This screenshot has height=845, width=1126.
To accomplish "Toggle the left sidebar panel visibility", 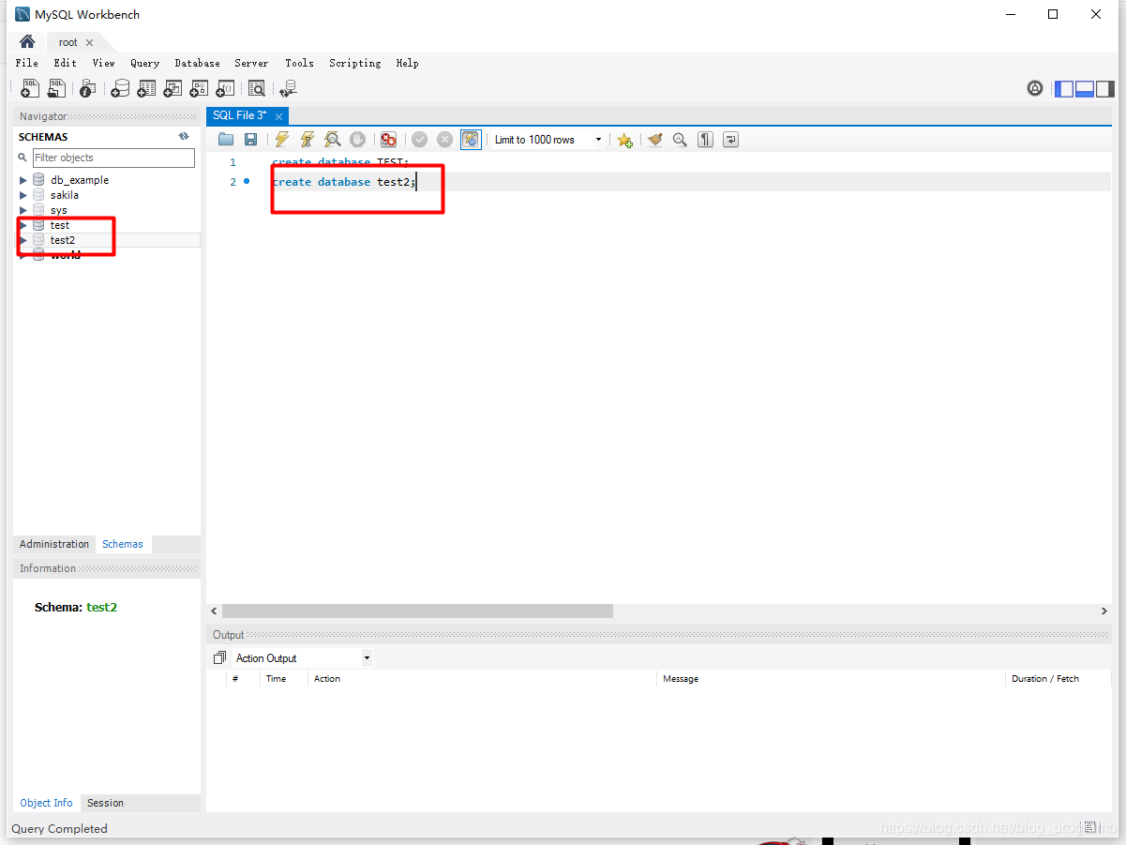I will pos(1064,89).
